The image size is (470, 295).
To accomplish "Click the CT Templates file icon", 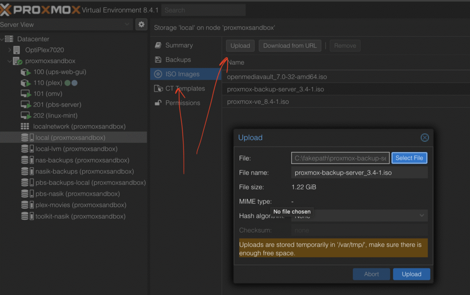I will pos(158,88).
